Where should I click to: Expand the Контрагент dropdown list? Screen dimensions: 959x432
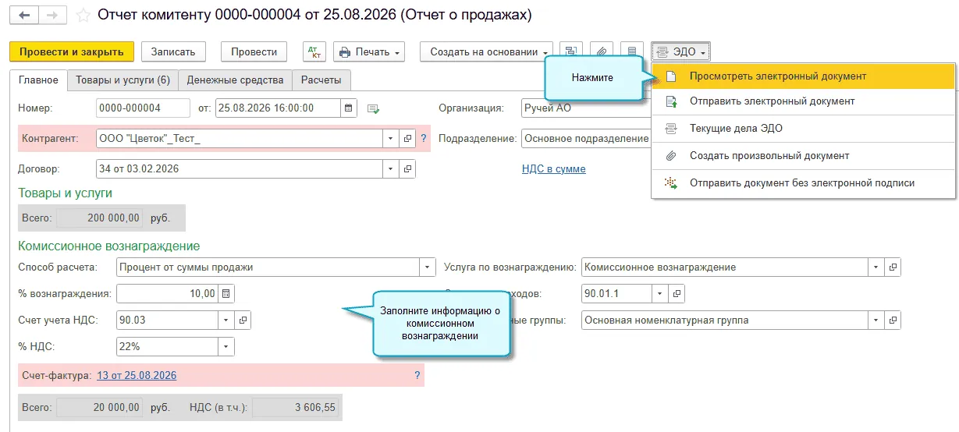[x=391, y=139]
